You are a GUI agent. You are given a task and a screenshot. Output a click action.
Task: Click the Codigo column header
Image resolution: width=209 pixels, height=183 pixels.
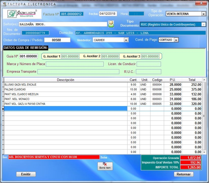[157, 80]
